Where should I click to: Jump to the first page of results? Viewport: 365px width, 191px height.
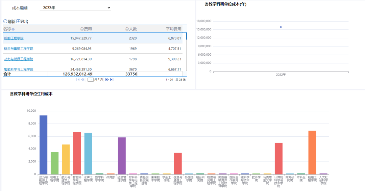(78, 80)
